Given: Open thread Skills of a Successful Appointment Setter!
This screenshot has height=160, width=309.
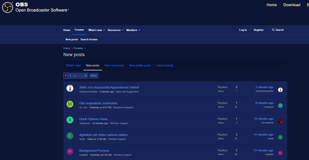Looking at the screenshot, I should [109, 87].
